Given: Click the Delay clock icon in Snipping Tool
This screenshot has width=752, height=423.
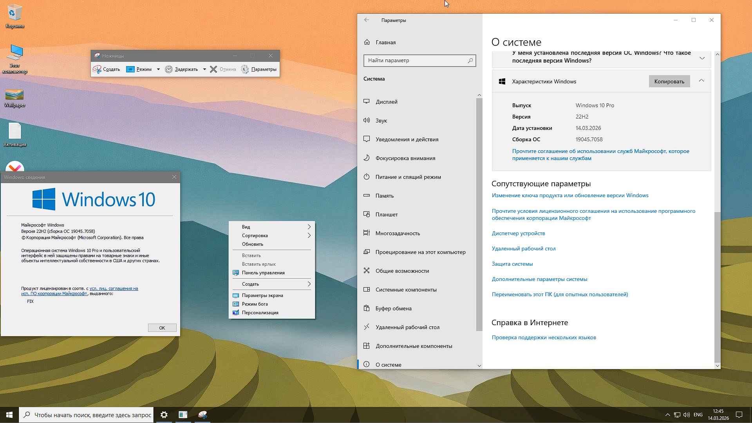Looking at the screenshot, I should pos(169,69).
